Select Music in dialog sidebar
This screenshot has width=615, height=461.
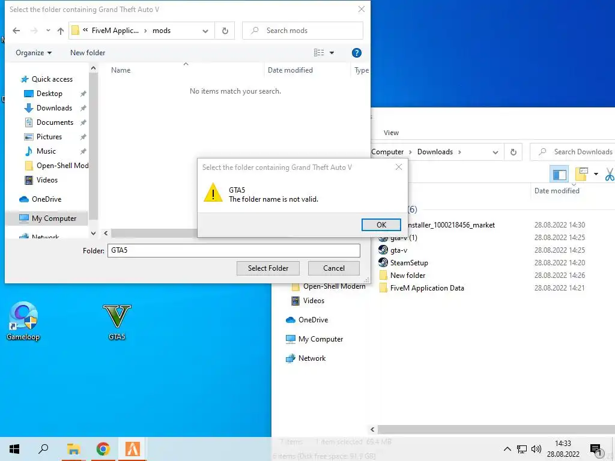pos(46,151)
